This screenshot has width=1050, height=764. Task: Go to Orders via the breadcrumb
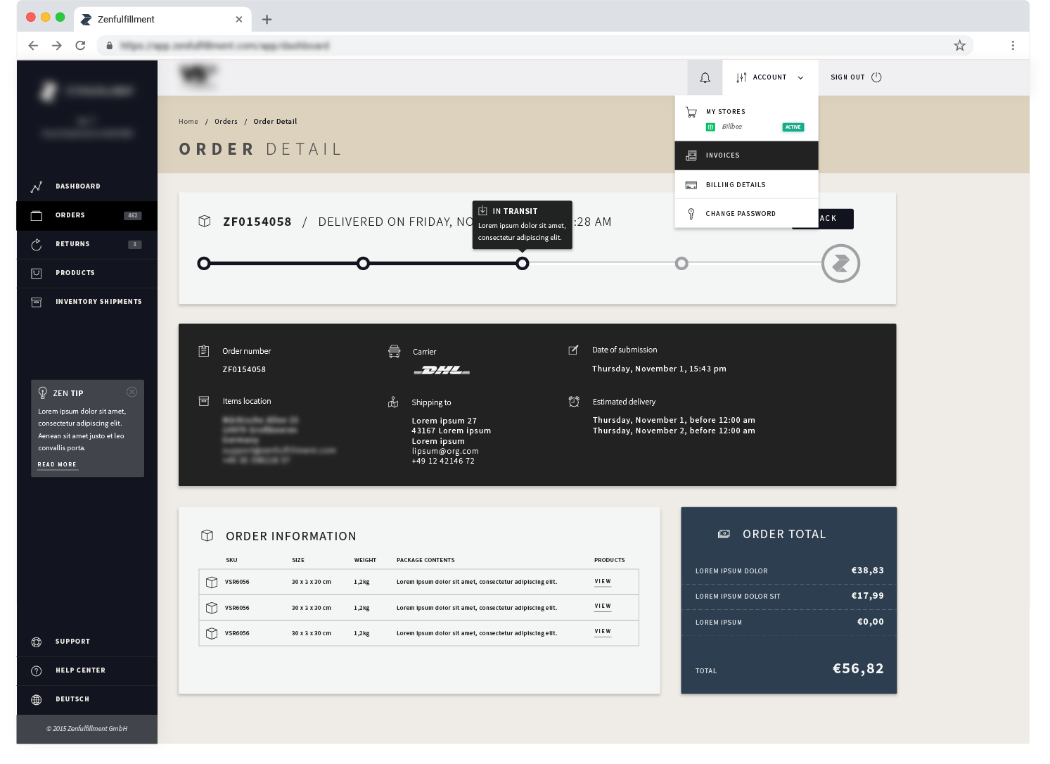coord(226,122)
